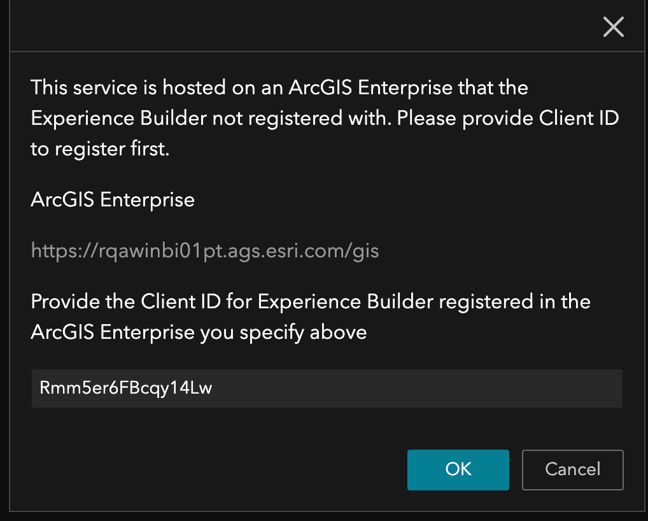Confirm registration with the teal OK button
The image size is (648, 521).
coord(458,469)
